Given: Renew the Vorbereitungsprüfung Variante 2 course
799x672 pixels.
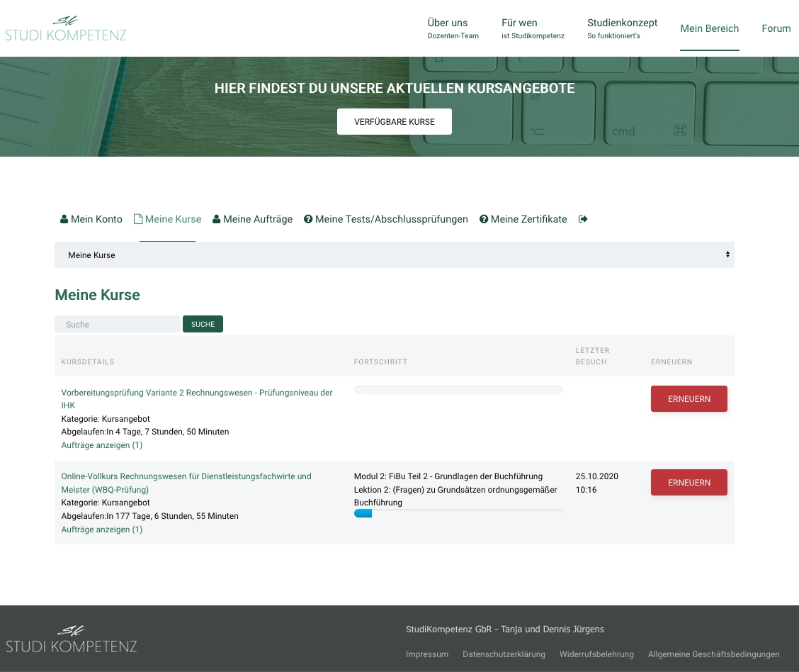Looking at the screenshot, I should click(688, 399).
